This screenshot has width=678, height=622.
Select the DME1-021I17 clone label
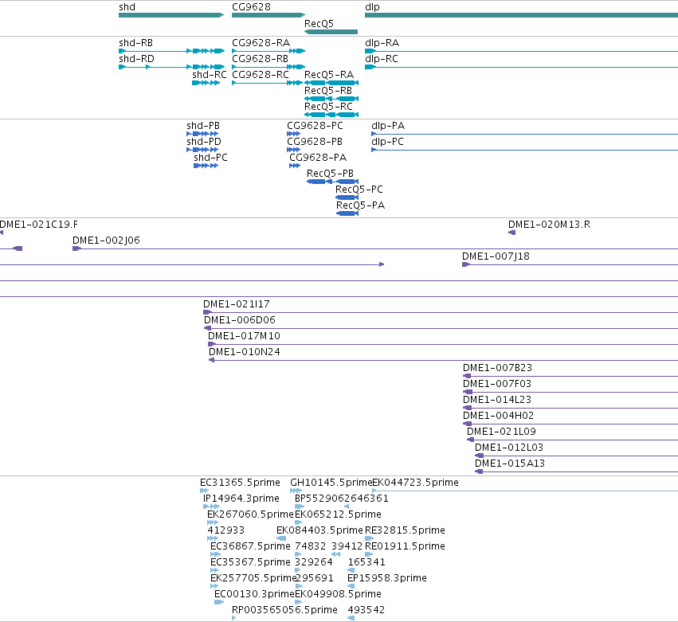[x=237, y=305]
